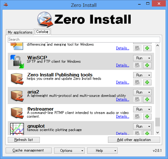Viewport: 168px width, 159px height.
Task: Click the WinSCP title text
Action: click(37, 58)
